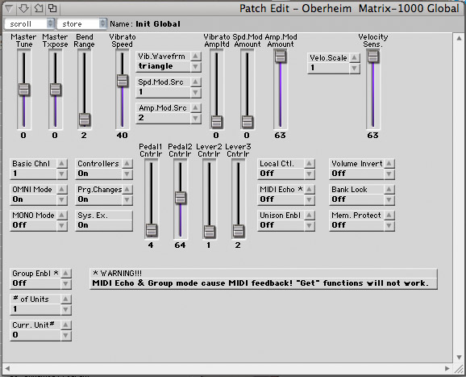Toggle Group Enbl with its up arrow
The image size is (466, 377).
pyautogui.click(x=65, y=273)
